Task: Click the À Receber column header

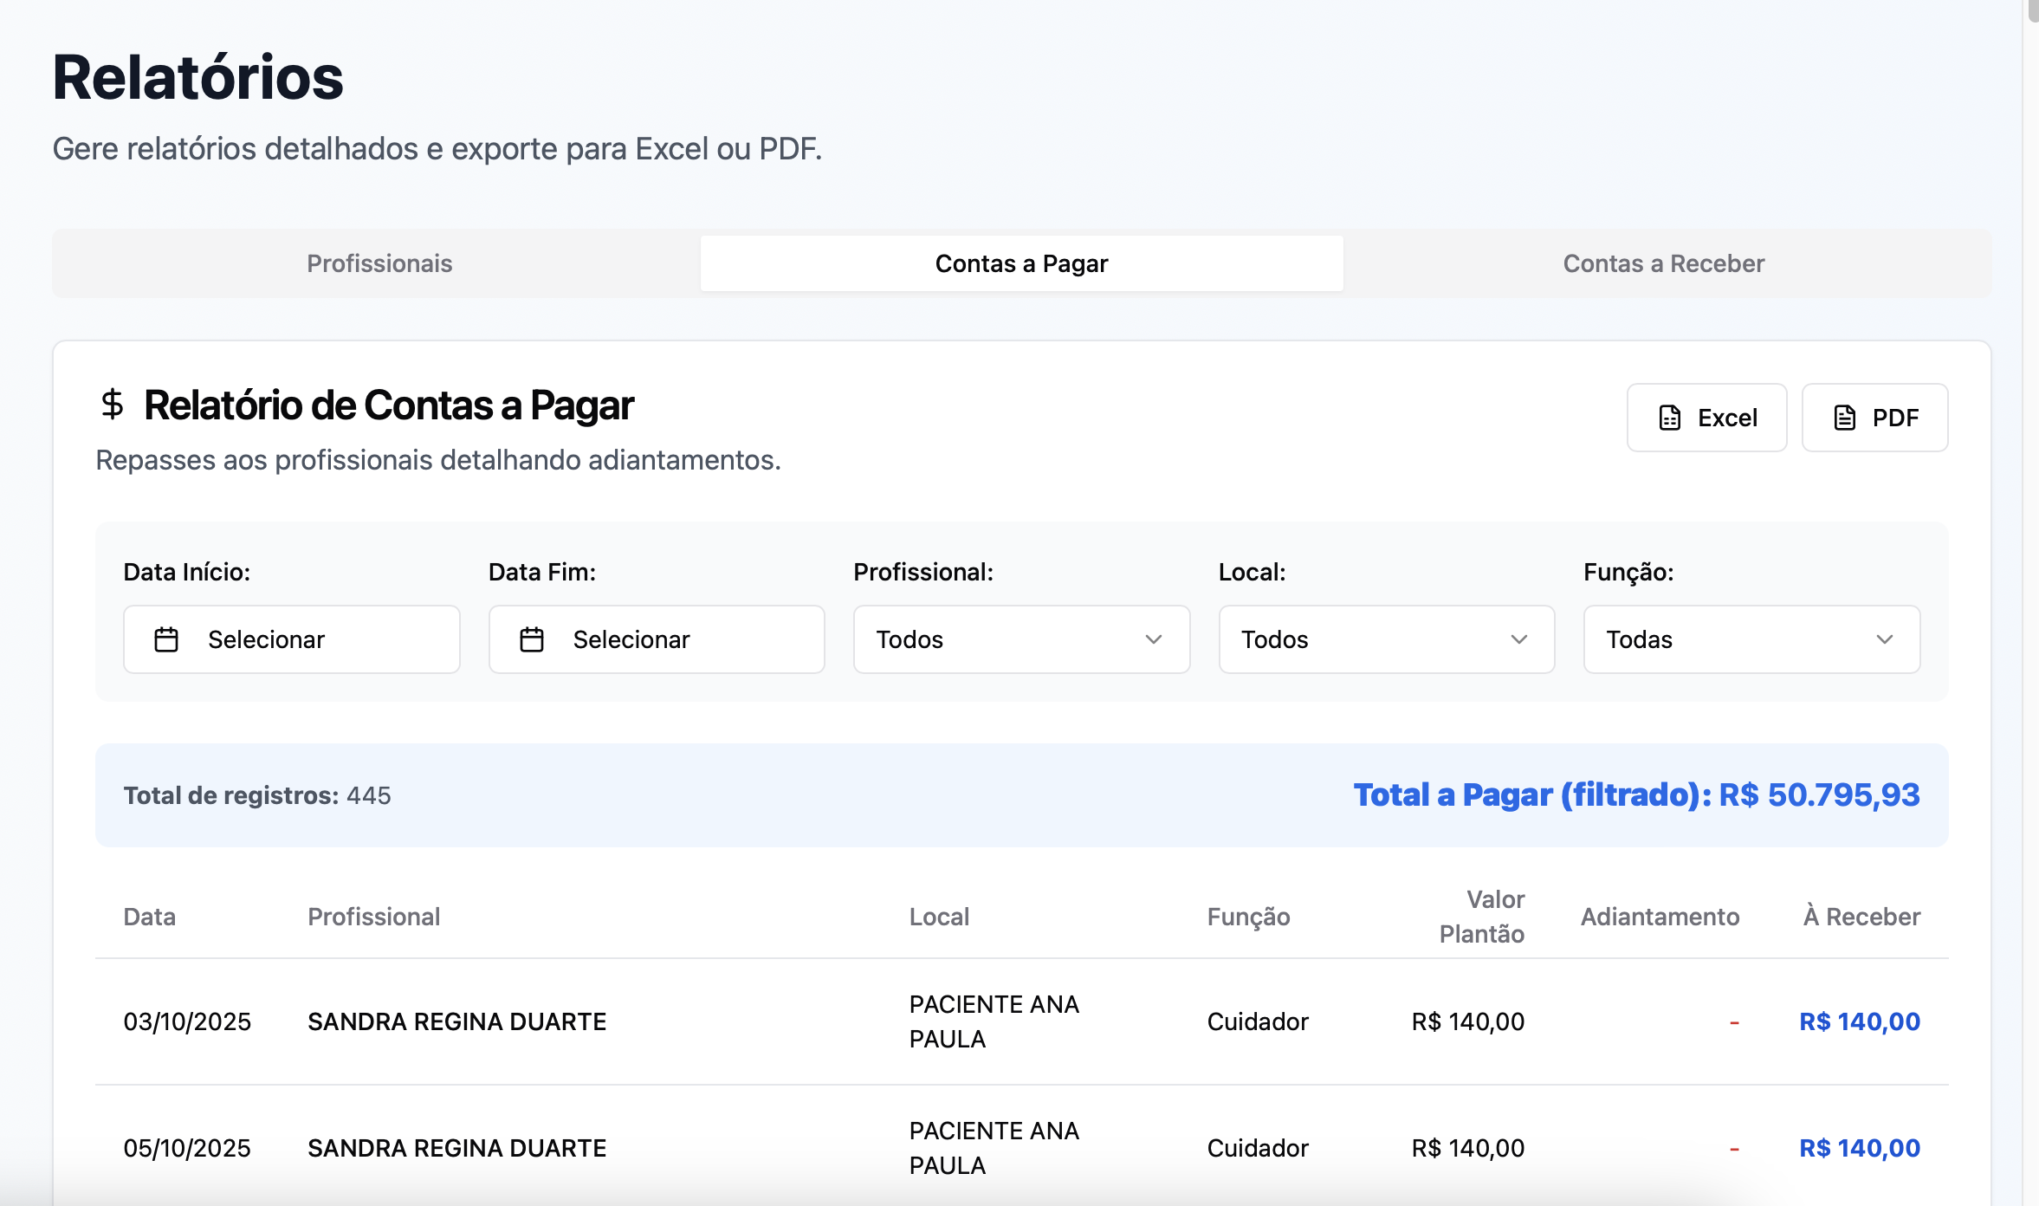Action: pyautogui.click(x=1861, y=917)
